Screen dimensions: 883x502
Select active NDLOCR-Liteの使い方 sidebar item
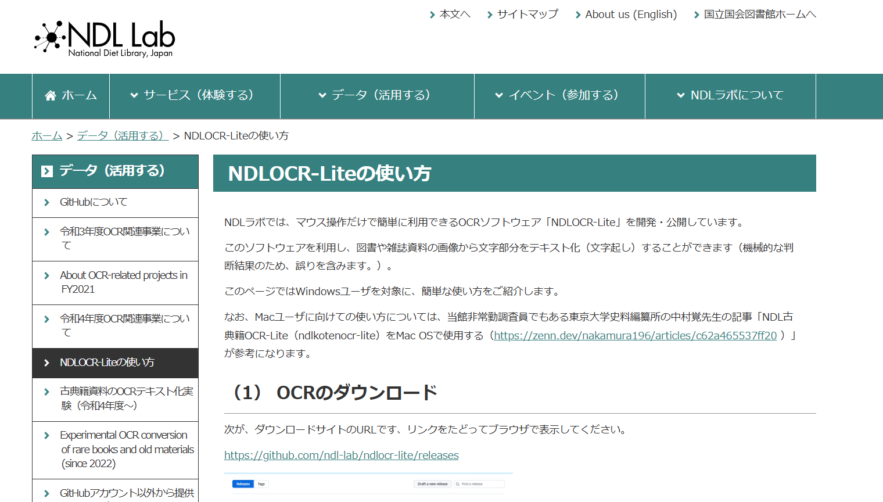115,363
